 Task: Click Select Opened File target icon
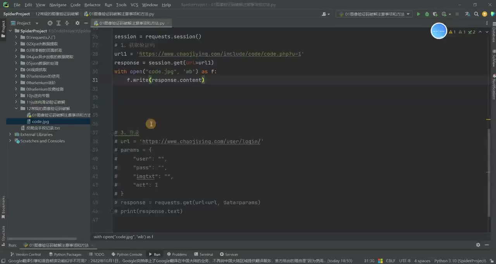pyautogui.click(x=50, y=23)
